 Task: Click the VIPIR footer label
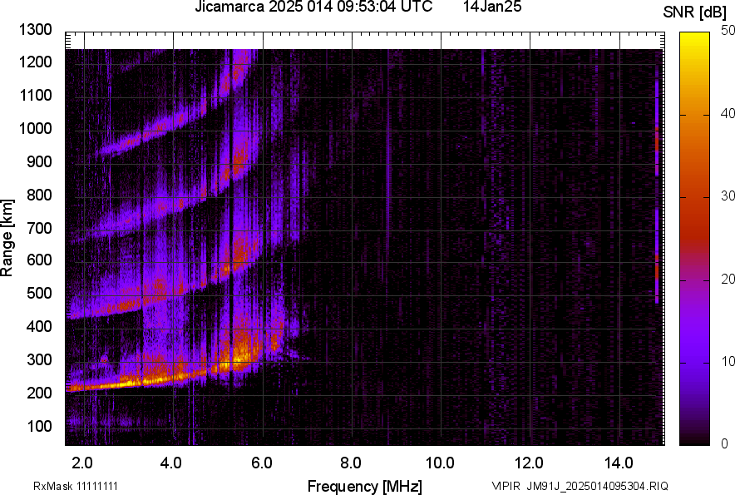tap(506, 486)
